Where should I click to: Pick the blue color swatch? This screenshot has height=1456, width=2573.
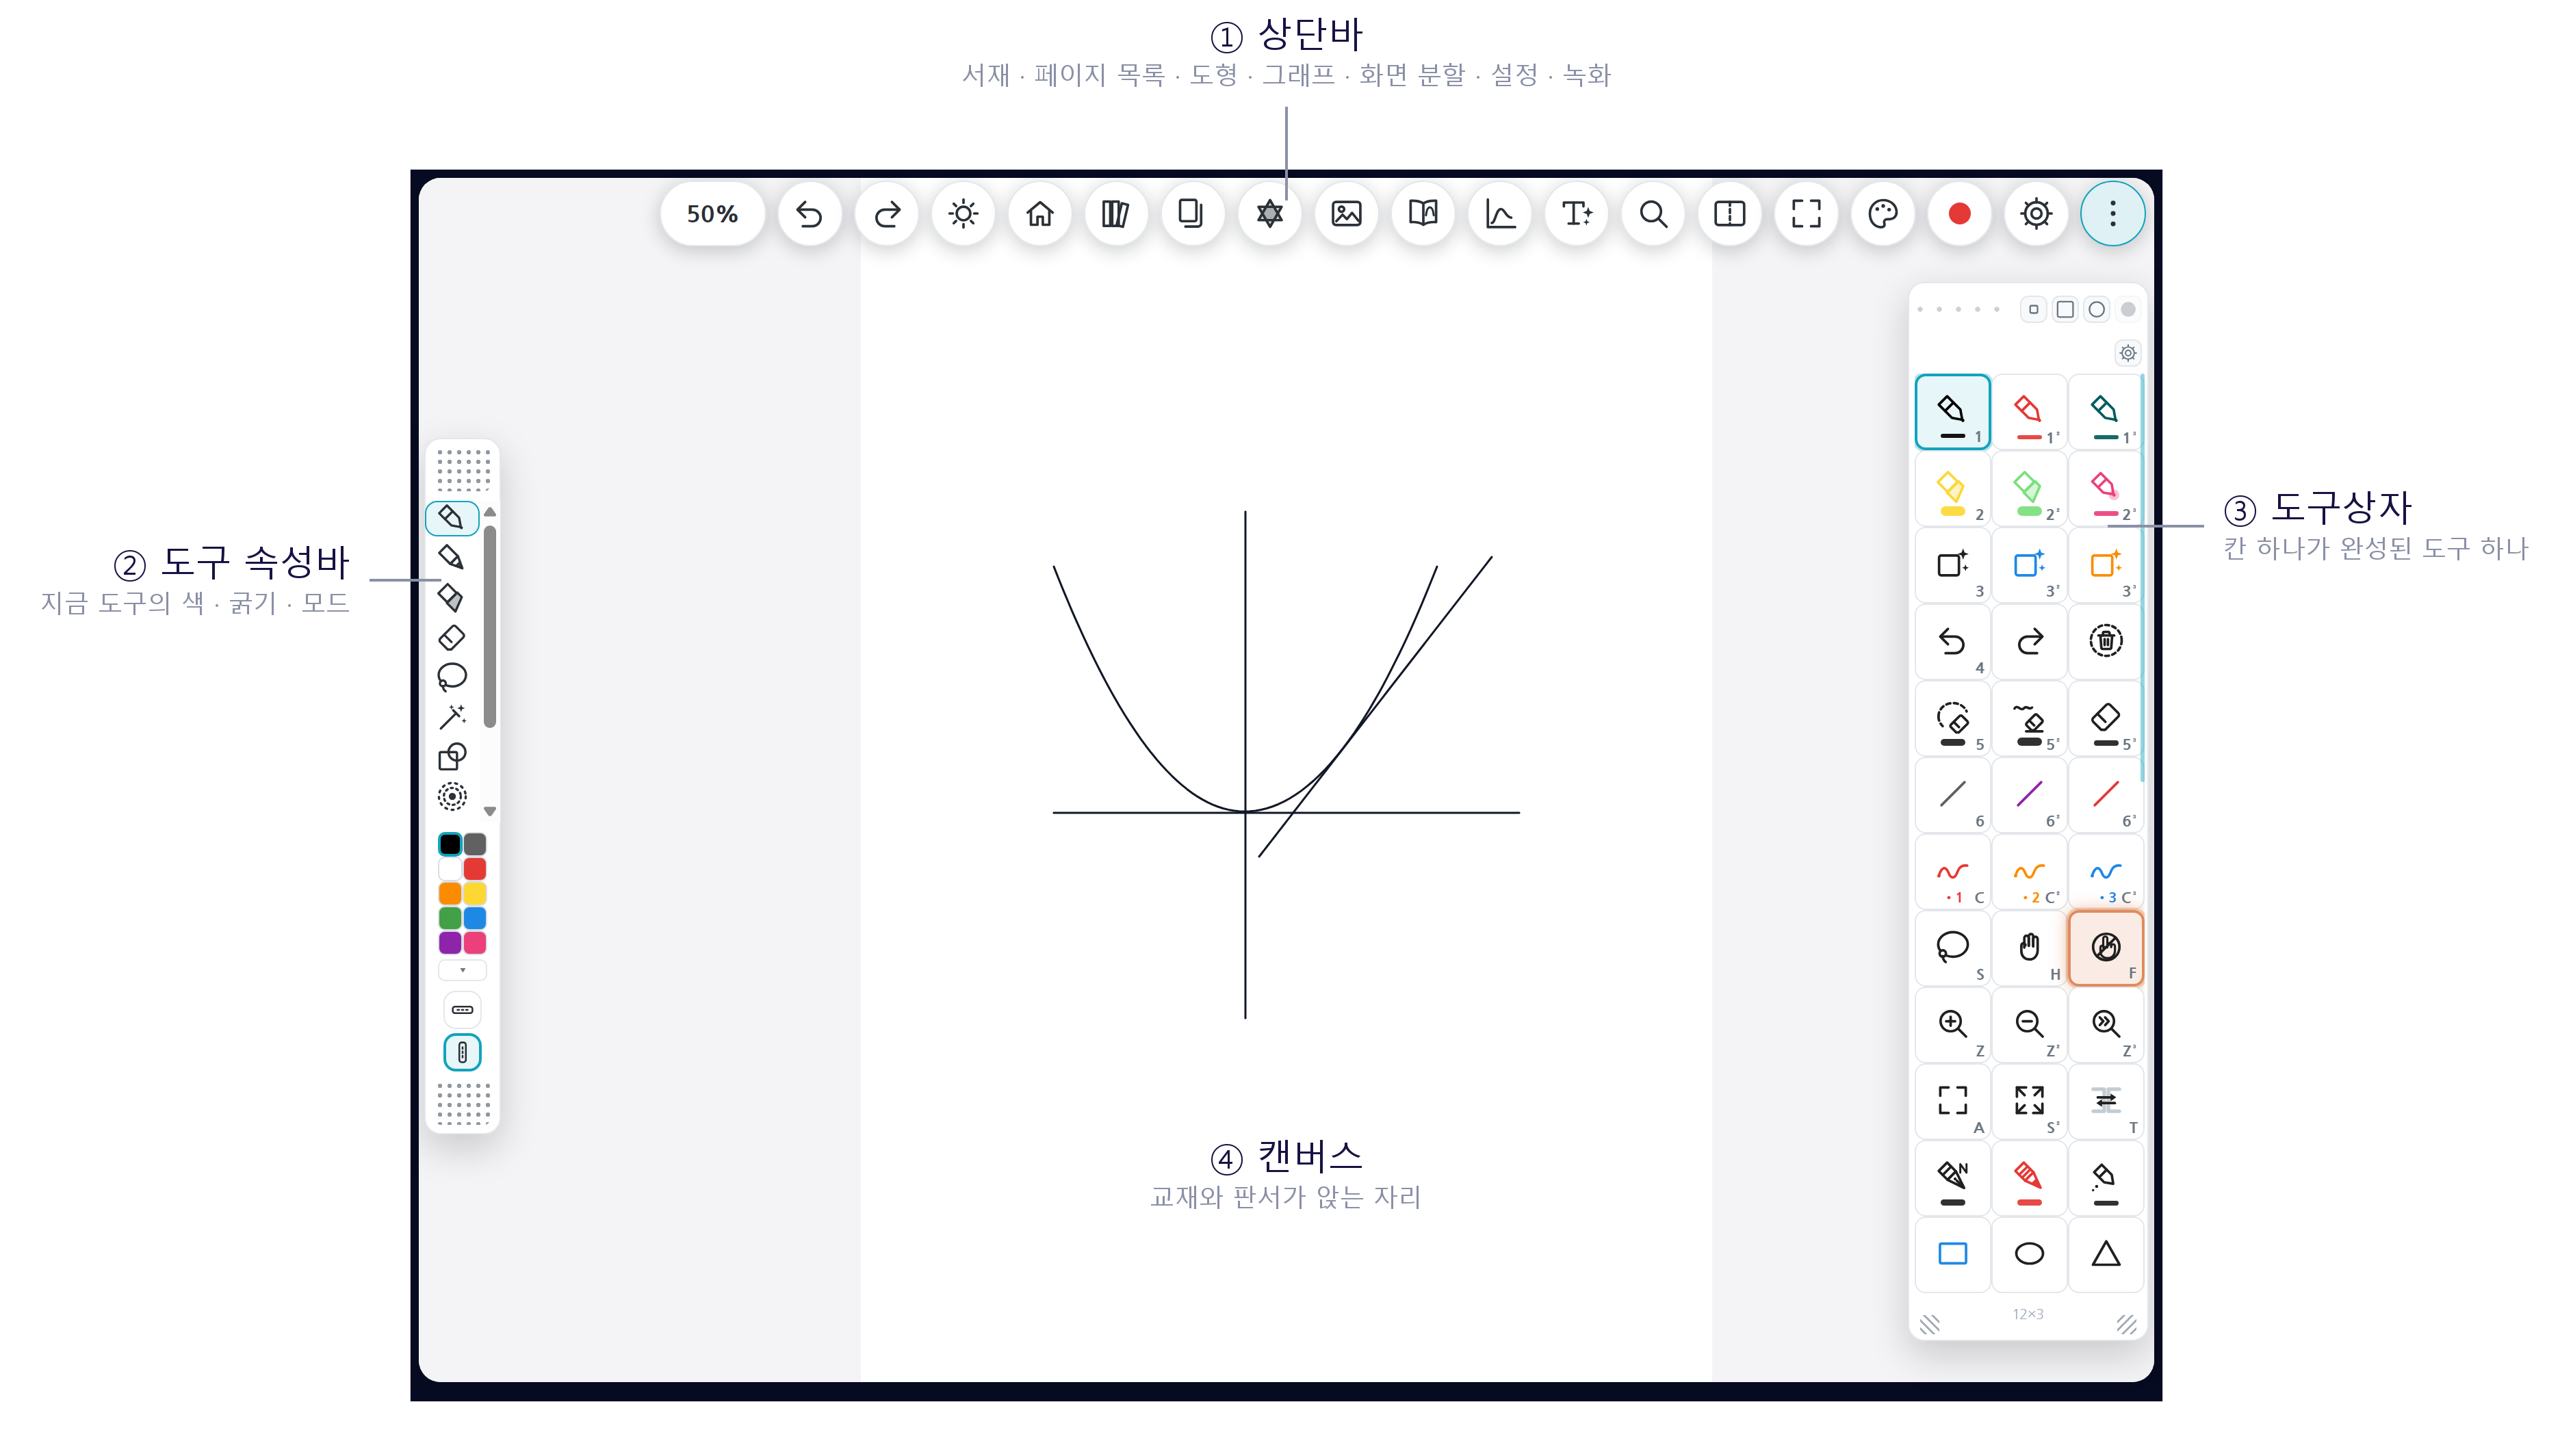click(x=475, y=918)
